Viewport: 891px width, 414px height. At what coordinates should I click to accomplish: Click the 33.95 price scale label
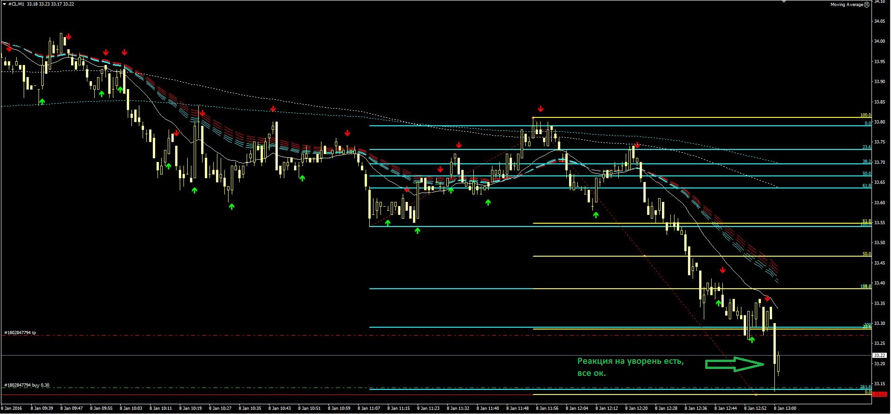click(x=879, y=62)
